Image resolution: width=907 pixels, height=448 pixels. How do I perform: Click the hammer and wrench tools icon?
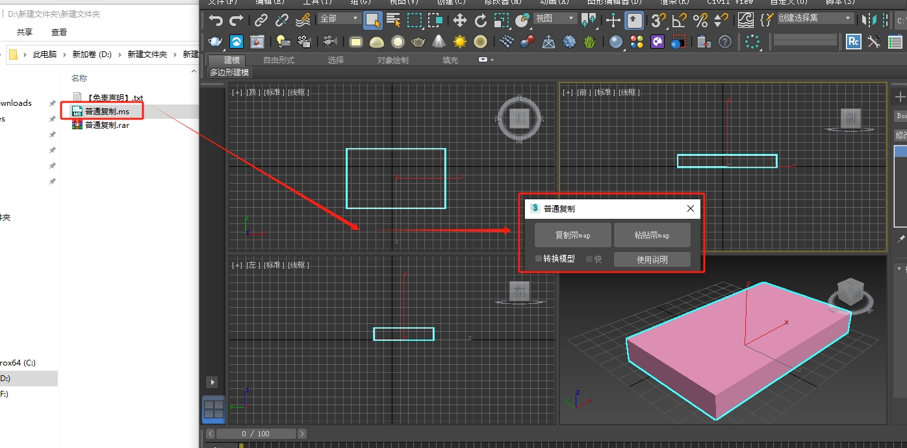875,42
